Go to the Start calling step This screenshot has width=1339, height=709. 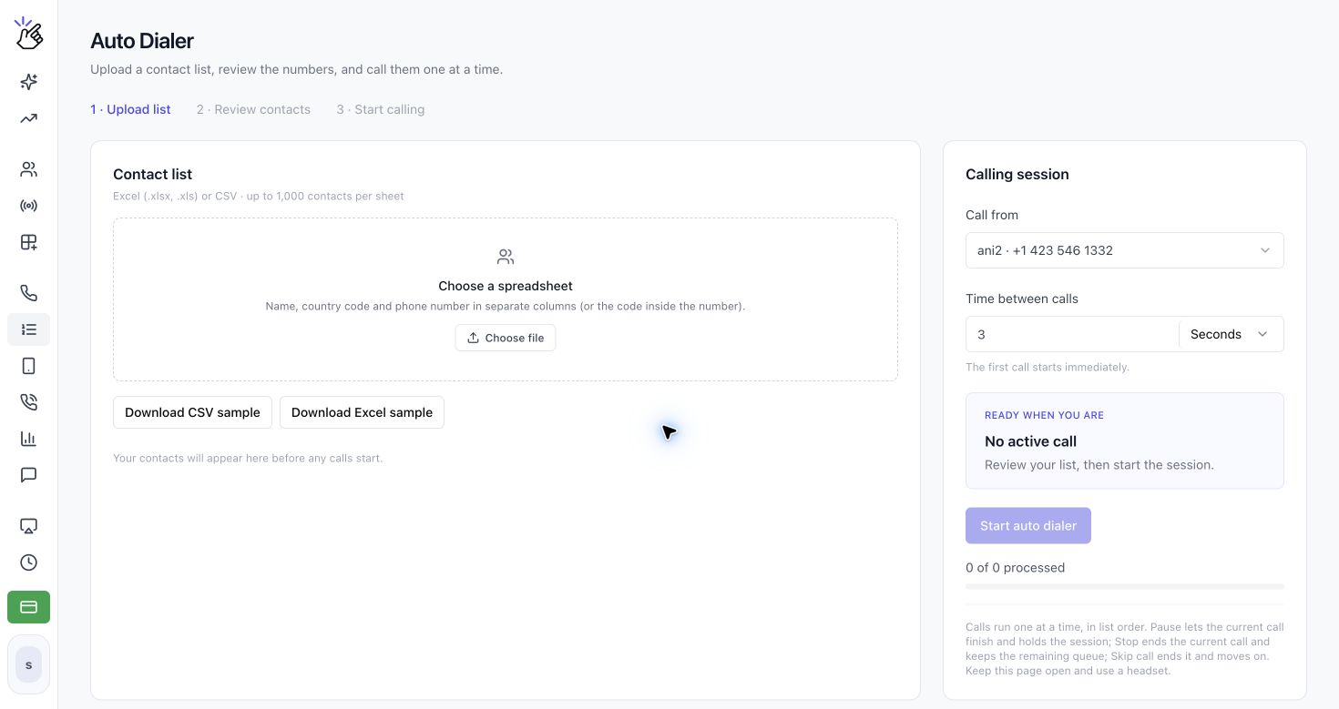pyautogui.click(x=380, y=109)
